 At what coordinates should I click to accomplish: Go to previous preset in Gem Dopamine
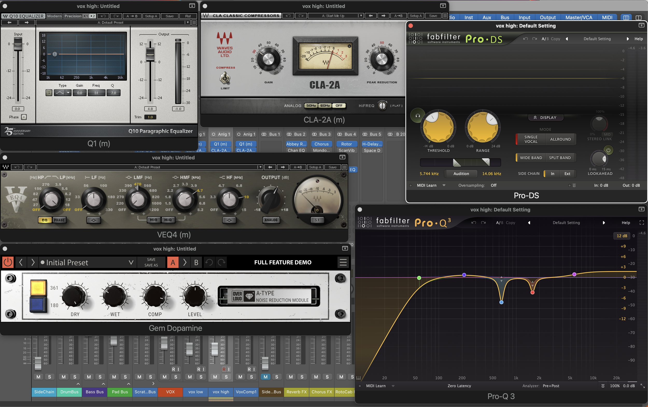(21, 262)
